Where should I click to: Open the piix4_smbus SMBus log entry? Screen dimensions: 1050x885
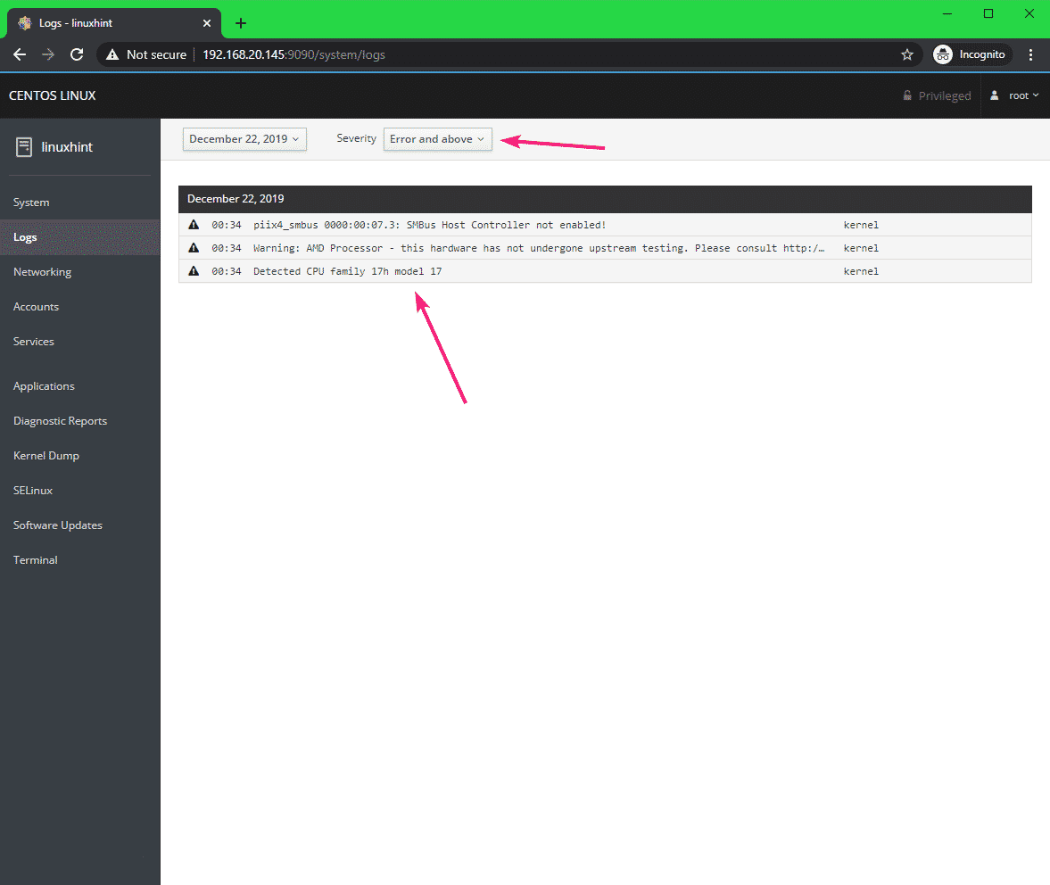click(429, 225)
